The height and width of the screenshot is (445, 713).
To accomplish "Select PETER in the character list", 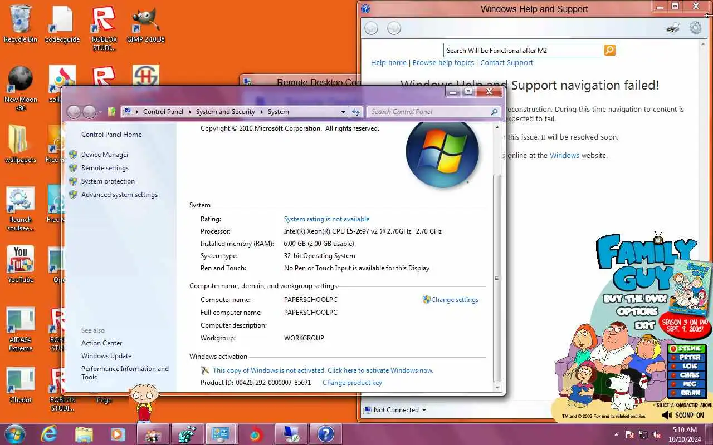I will pyautogui.click(x=687, y=358).
